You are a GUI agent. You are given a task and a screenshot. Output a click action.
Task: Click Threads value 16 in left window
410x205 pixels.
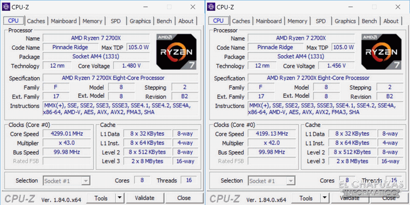coord(189,180)
